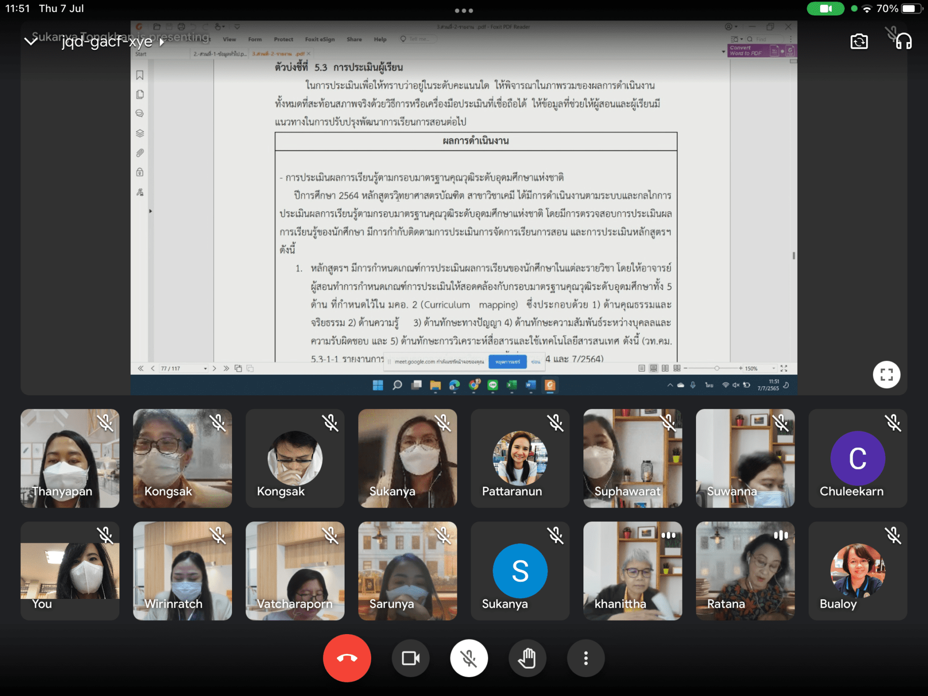Open the Form ribbon tab in Foxit
This screenshot has height=696, width=928.
(255, 40)
